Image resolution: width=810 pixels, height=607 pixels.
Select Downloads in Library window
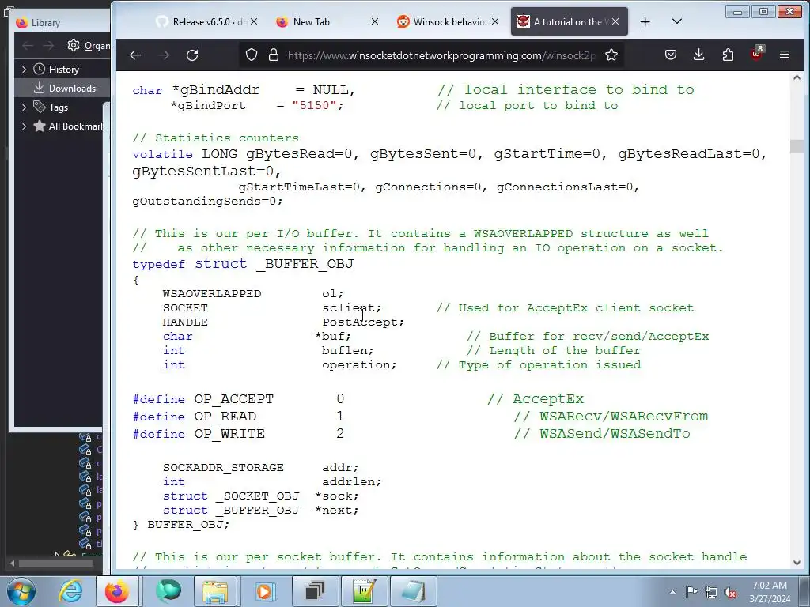pyautogui.click(x=64, y=89)
